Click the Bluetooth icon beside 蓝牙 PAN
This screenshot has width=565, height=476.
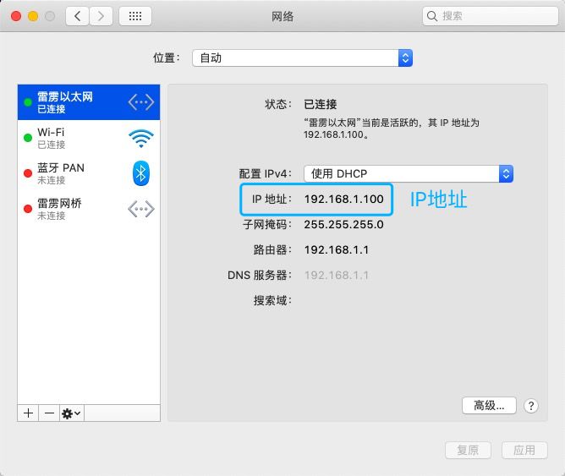(x=141, y=173)
